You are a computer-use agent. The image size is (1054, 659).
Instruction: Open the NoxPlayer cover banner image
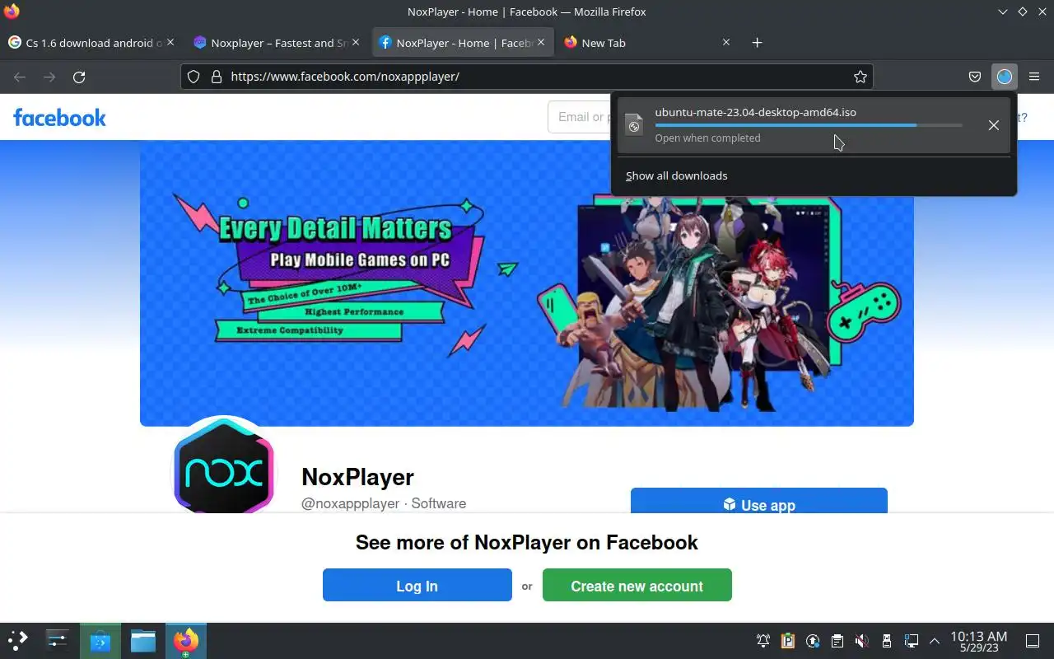(x=527, y=284)
